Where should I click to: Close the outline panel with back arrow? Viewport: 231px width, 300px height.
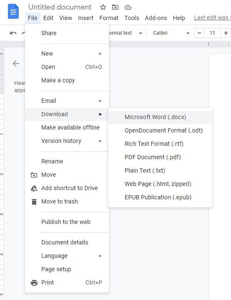click(x=16, y=64)
